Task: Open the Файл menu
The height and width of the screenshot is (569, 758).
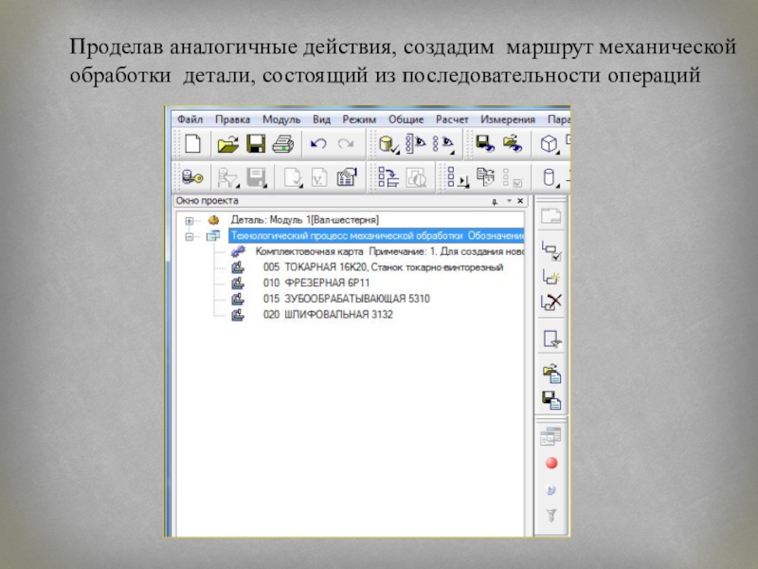Action: click(189, 119)
